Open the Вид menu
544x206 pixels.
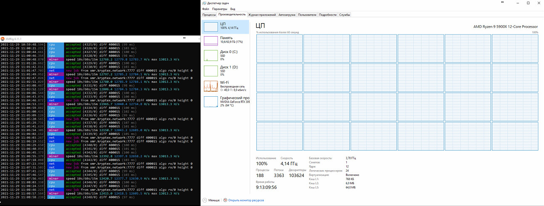(x=232, y=9)
